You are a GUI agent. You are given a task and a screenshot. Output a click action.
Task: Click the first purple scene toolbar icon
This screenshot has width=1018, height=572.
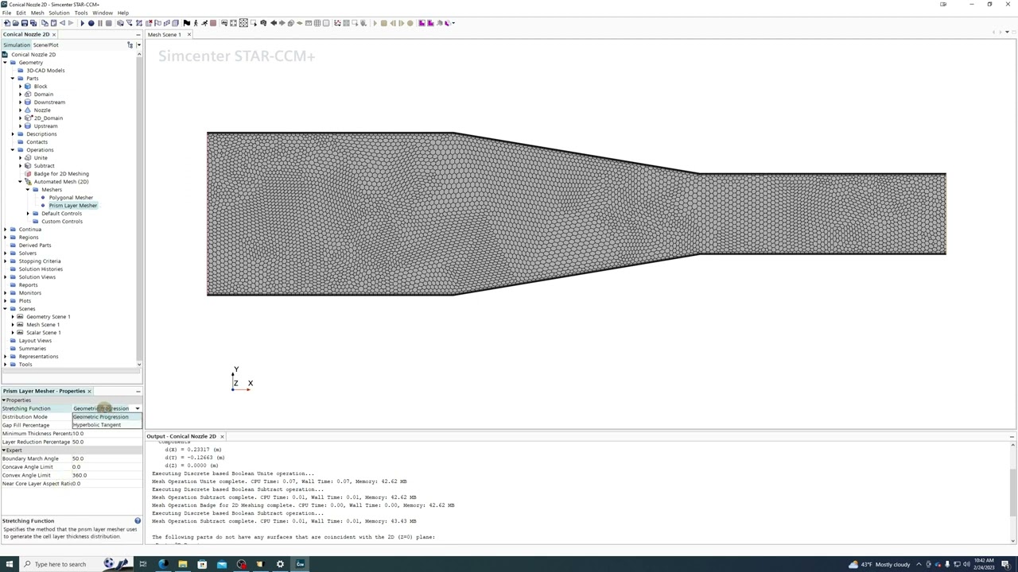pyautogui.click(x=421, y=23)
